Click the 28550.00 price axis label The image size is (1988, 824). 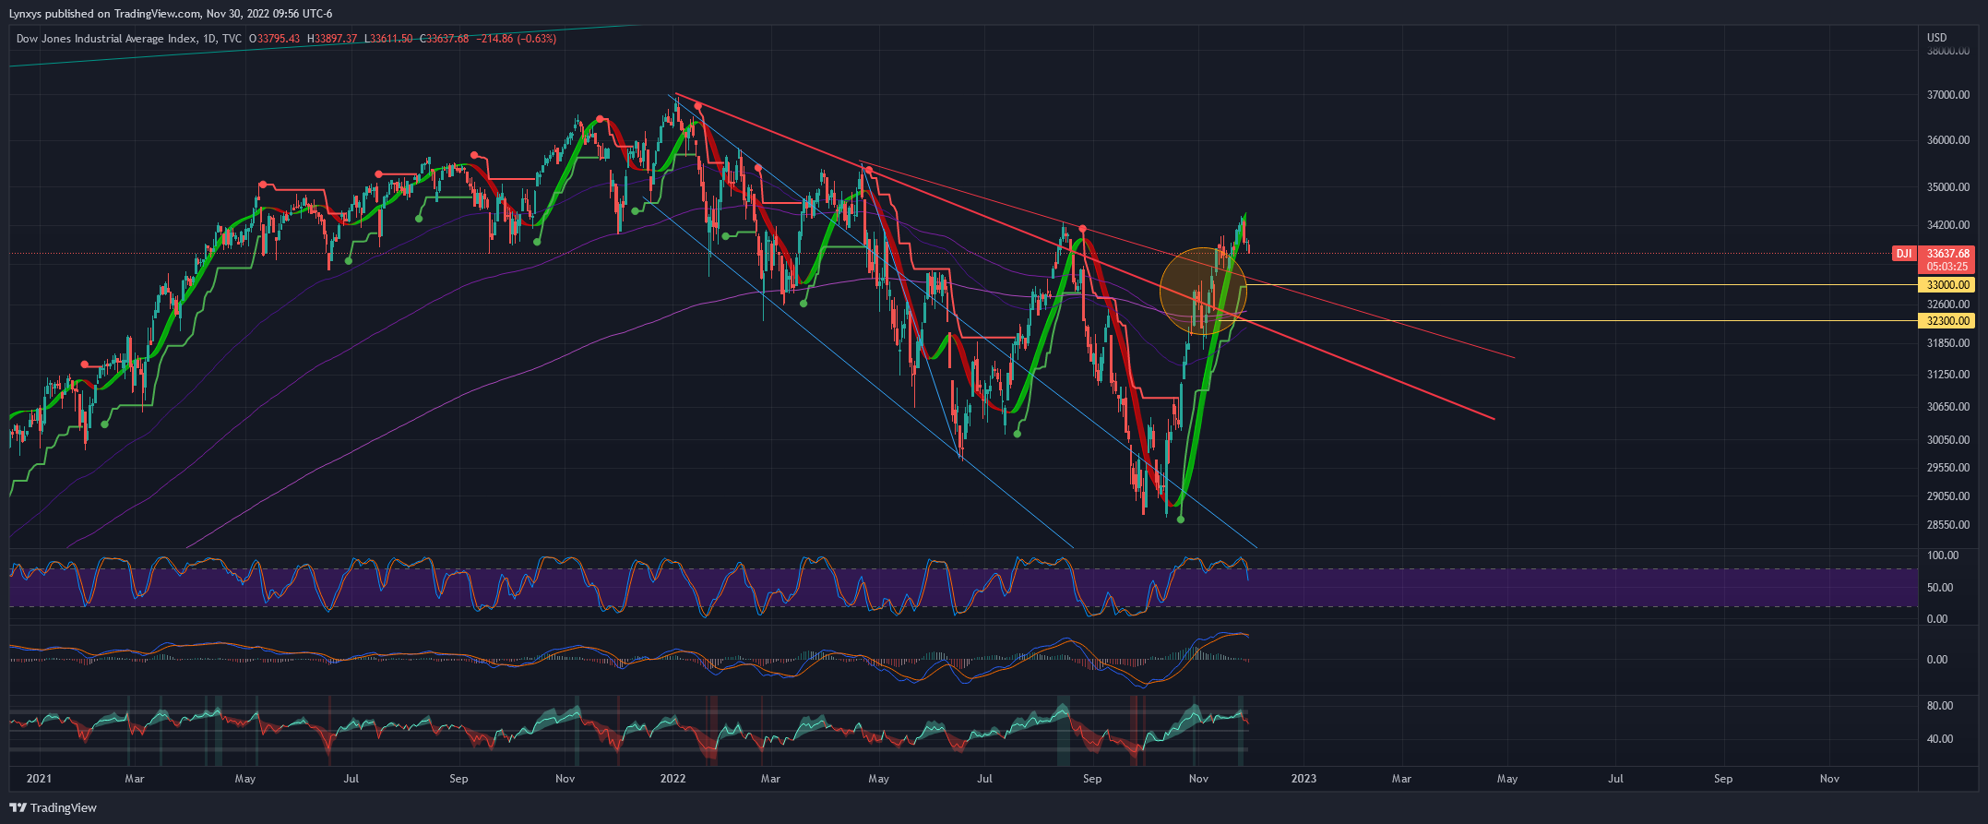pos(1948,525)
